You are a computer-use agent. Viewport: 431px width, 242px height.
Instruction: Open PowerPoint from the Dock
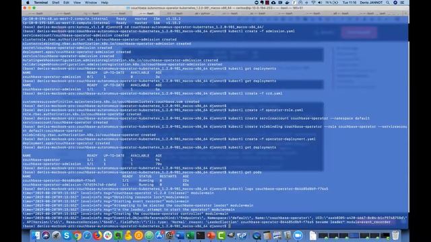pyautogui.click(x=211, y=235)
